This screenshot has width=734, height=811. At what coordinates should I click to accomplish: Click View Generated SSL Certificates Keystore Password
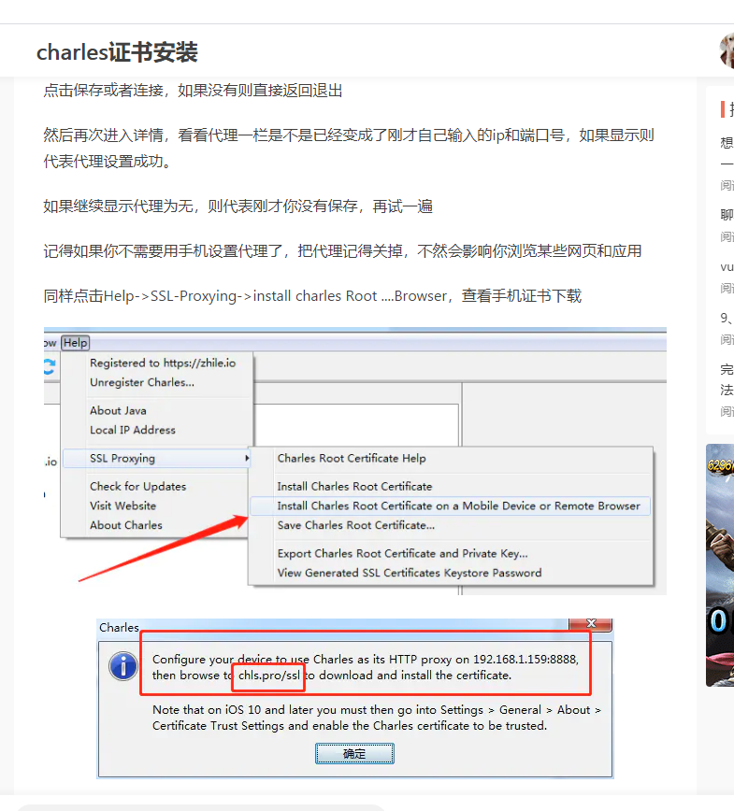[409, 573]
